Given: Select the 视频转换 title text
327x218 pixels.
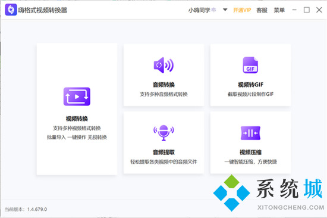Looking at the screenshot, I should coord(77,119).
